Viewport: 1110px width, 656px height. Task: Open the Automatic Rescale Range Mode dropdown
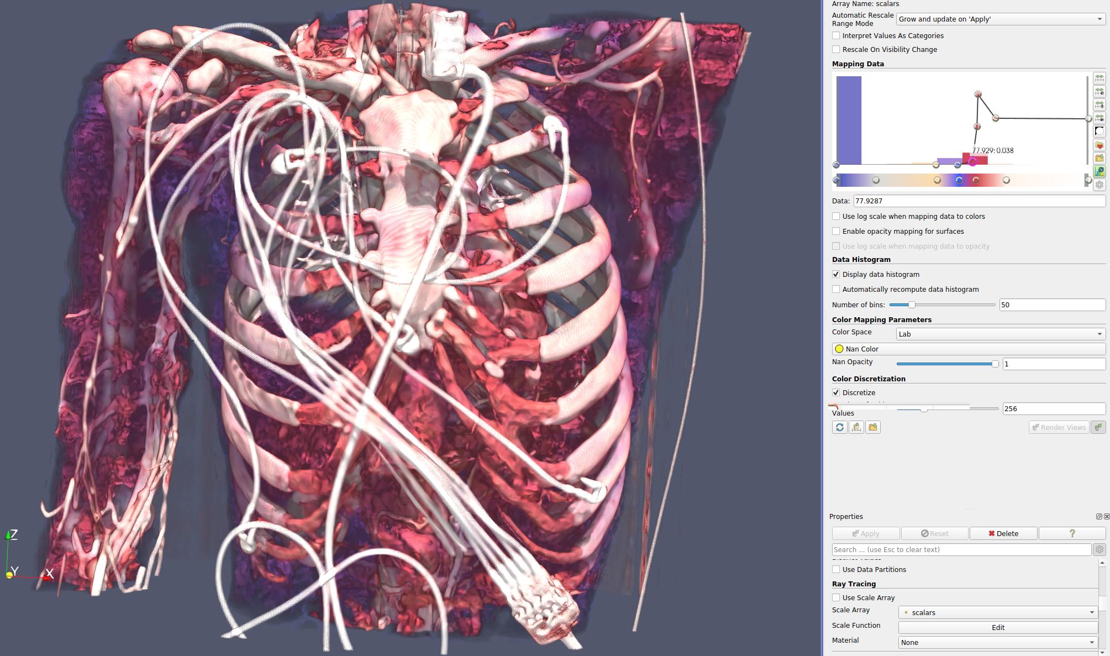click(1000, 19)
